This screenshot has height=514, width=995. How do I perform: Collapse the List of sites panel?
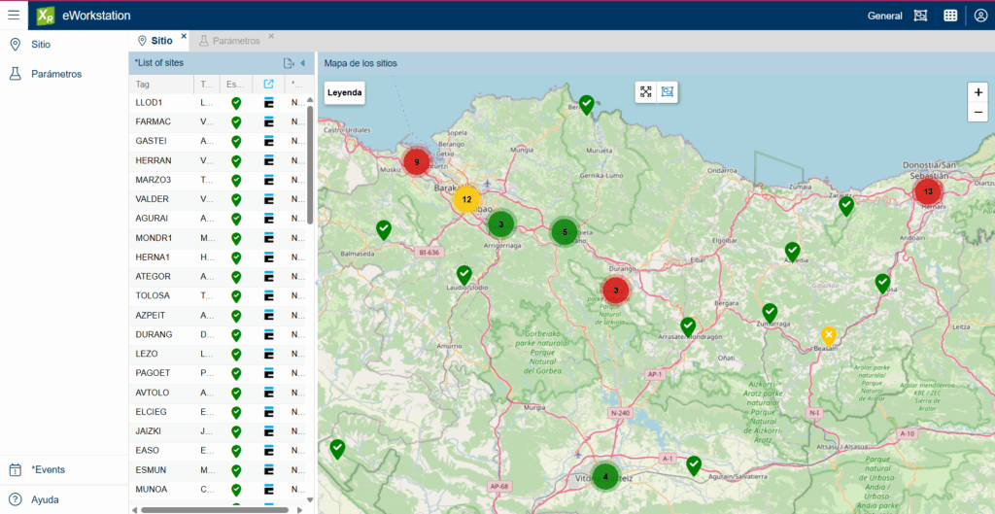click(x=303, y=63)
